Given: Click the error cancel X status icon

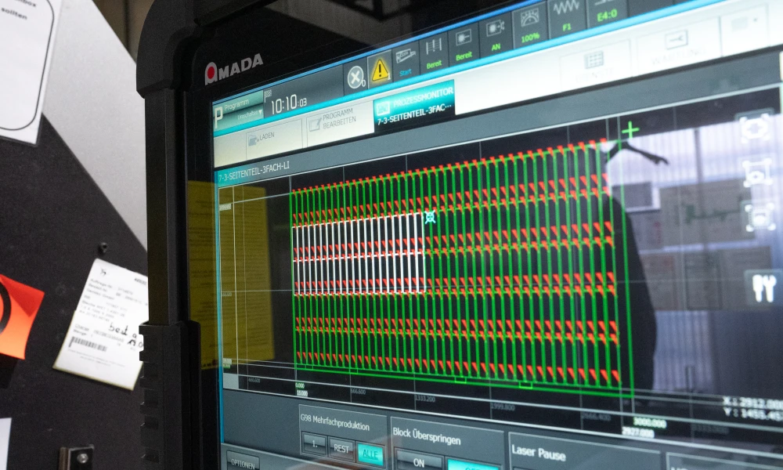Looking at the screenshot, I should pos(356,78).
